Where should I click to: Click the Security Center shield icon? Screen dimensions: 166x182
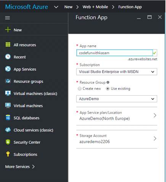[8, 142]
